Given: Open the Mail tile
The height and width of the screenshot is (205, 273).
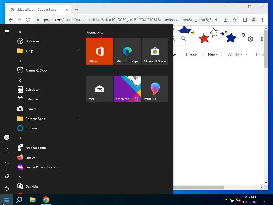Looking at the screenshot, I should tap(100, 89).
